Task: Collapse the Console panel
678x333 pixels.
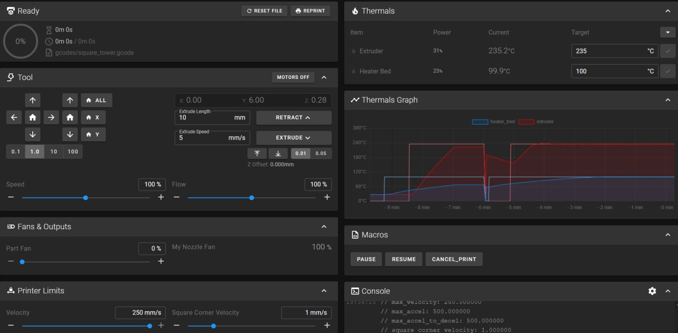Action: click(x=668, y=291)
